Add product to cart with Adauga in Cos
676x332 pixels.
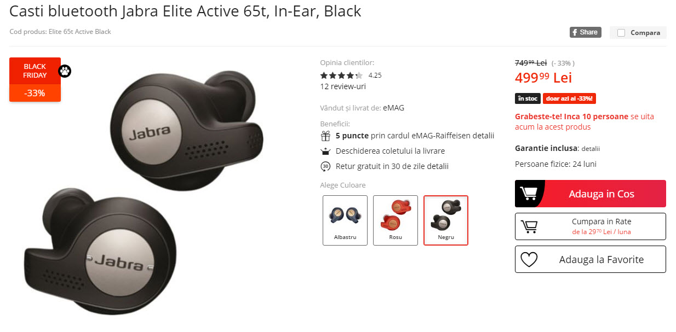pos(591,194)
